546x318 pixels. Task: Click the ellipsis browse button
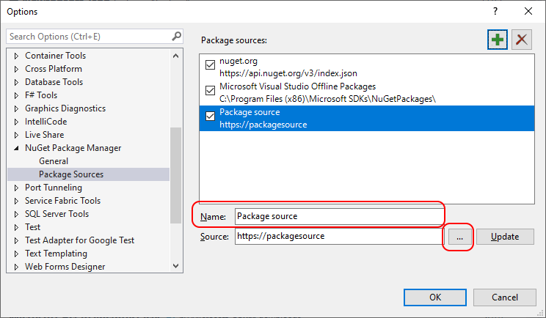tap(459, 237)
